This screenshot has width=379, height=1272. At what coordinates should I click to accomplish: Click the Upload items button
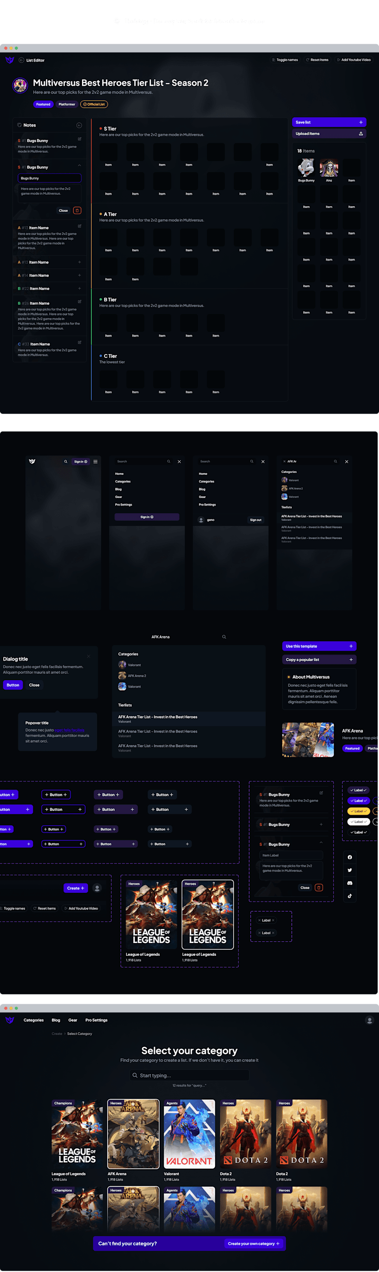coord(329,134)
